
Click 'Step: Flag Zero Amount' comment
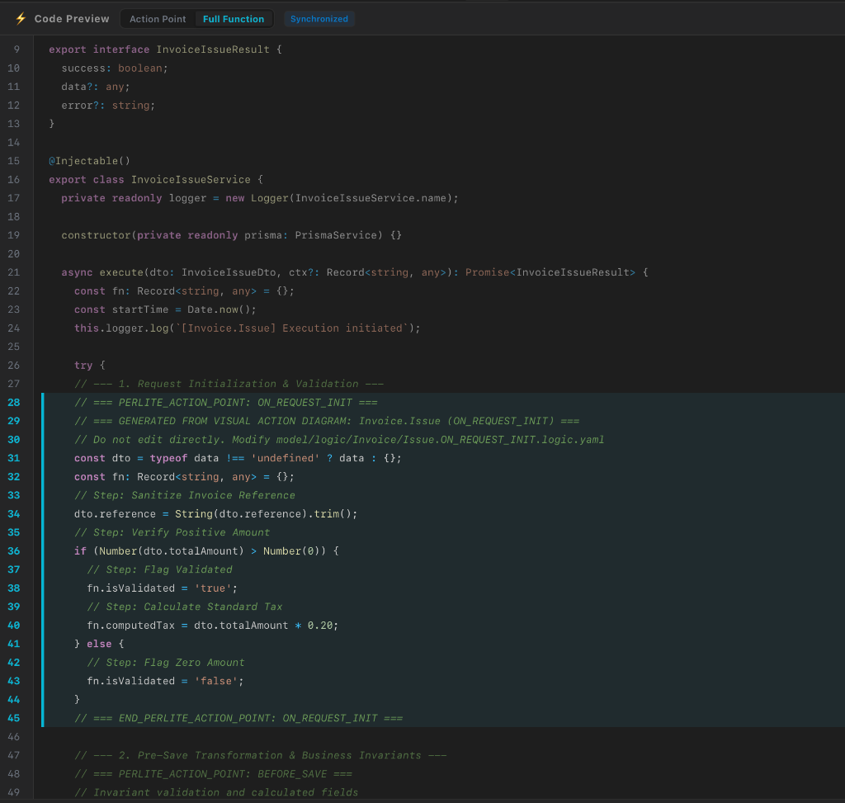[166, 663]
